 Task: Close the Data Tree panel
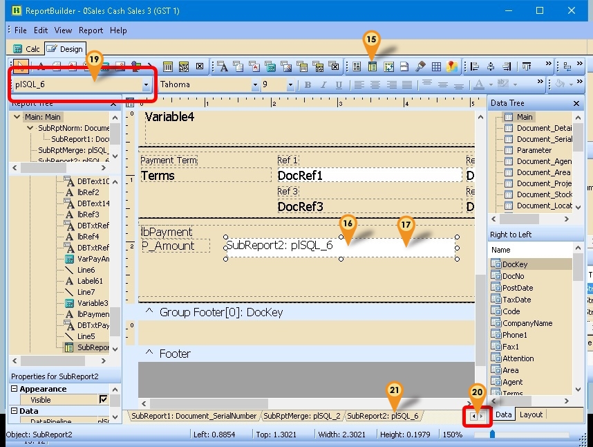(x=576, y=103)
